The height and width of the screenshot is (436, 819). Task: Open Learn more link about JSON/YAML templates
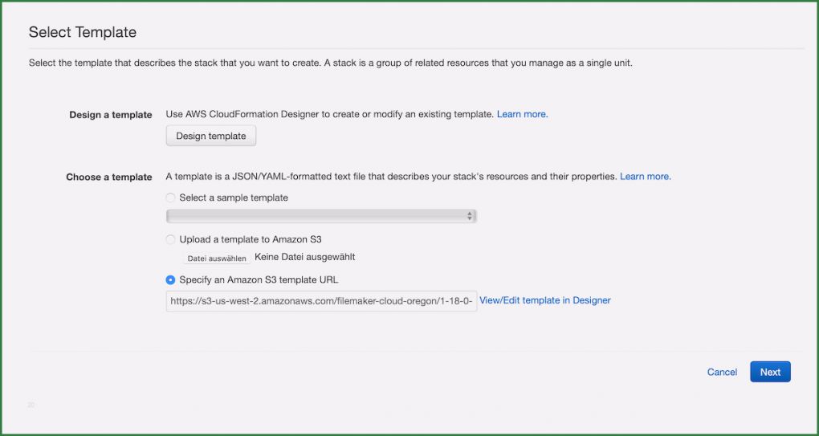[x=645, y=177]
